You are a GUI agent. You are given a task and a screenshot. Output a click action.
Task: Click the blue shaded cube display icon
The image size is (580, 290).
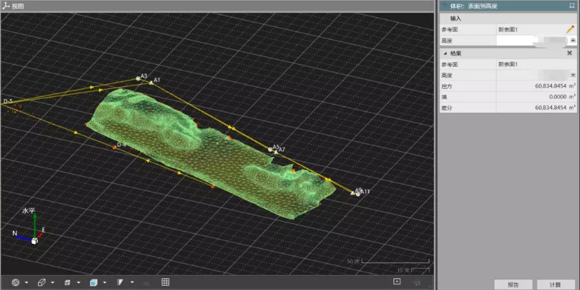pyautogui.click(x=94, y=282)
